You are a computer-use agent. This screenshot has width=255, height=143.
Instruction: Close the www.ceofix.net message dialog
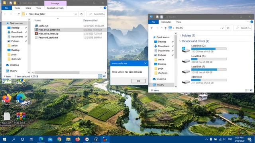point(145,64)
